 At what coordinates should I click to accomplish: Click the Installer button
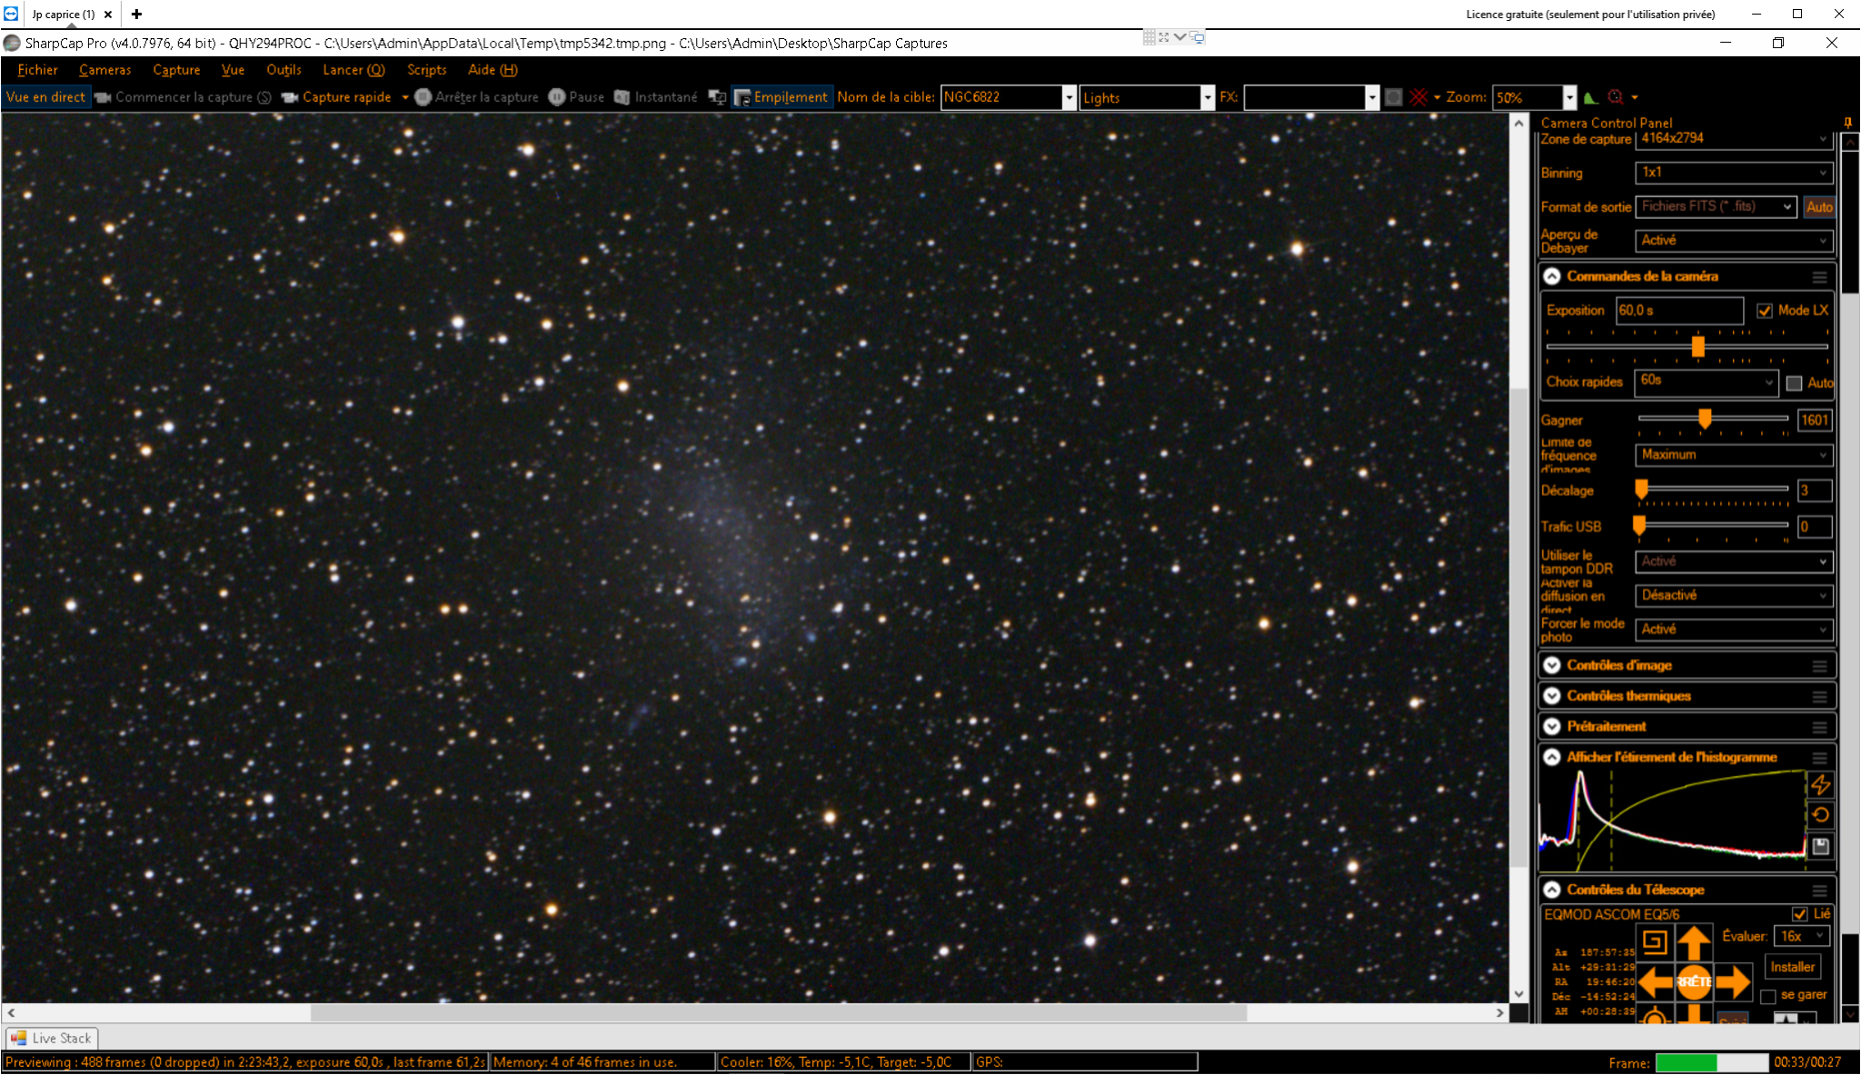(1792, 968)
